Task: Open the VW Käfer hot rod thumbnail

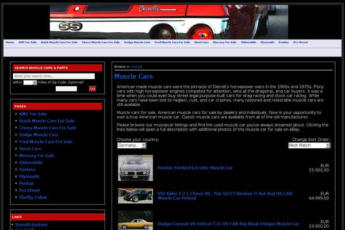Action: click(135, 195)
